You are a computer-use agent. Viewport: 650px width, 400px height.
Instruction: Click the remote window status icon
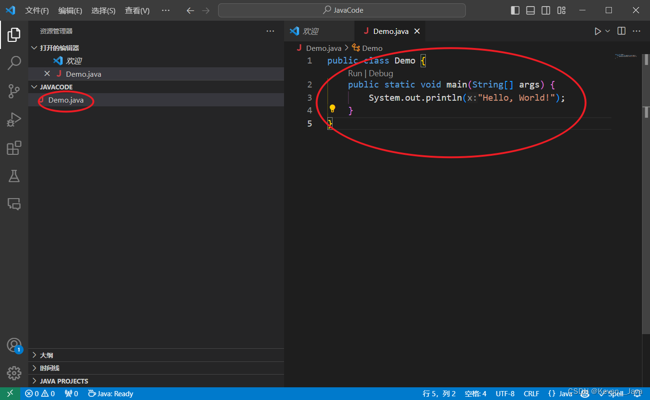coord(10,393)
